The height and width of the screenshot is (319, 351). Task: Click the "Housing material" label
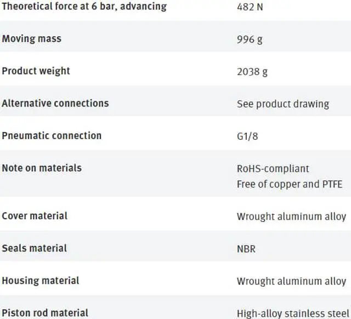[x=40, y=280]
